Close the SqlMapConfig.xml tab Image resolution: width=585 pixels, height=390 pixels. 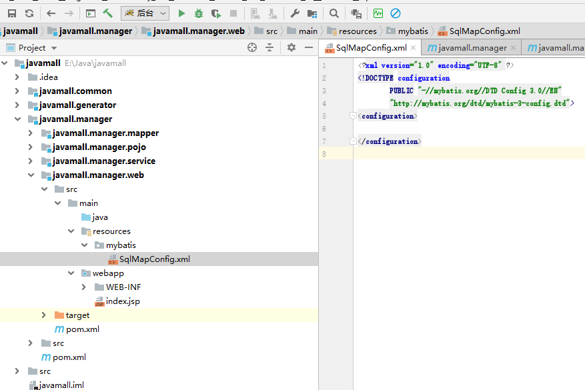pos(414,48)
